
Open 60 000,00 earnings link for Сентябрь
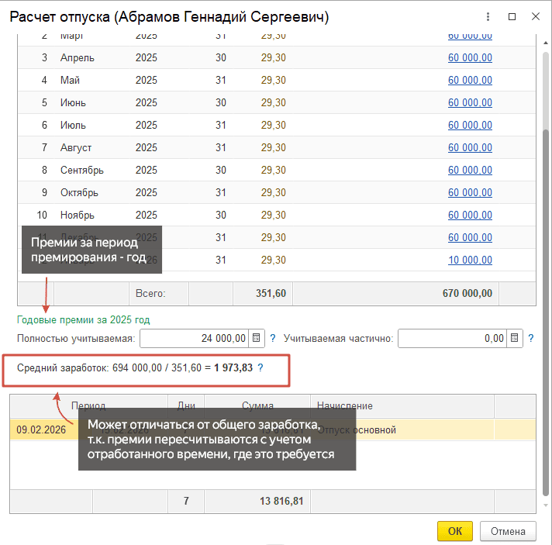pyautogui.click(x=470, y=171)
